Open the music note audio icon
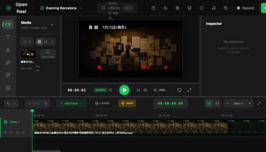Image resolution: width=266 pixels, height=152 pixels. [x=213, y=8]
